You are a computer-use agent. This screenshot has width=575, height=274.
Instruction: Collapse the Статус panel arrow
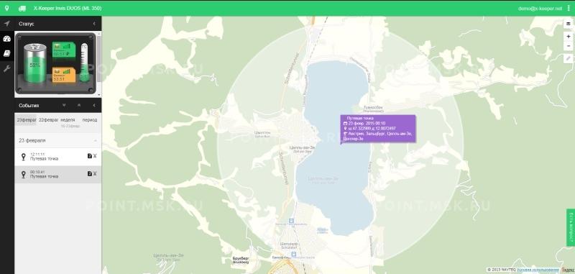[94, 24]
